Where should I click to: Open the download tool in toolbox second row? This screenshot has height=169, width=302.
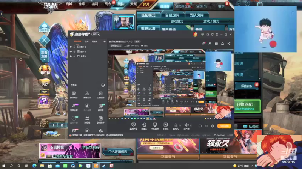(x=87, y=107)
